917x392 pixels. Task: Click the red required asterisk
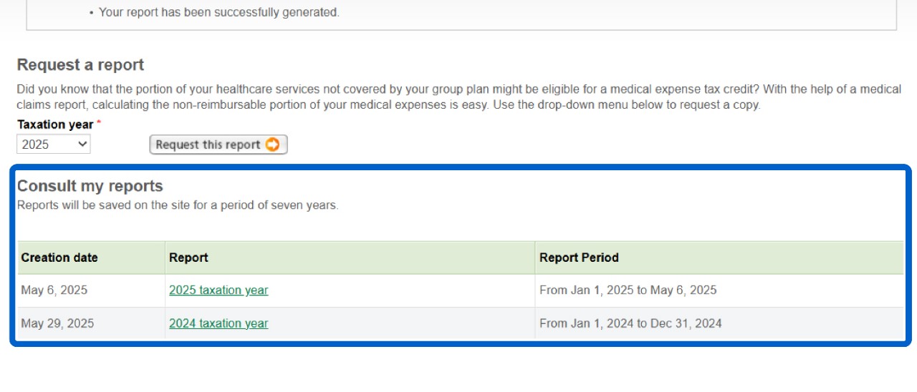(99, 124)
